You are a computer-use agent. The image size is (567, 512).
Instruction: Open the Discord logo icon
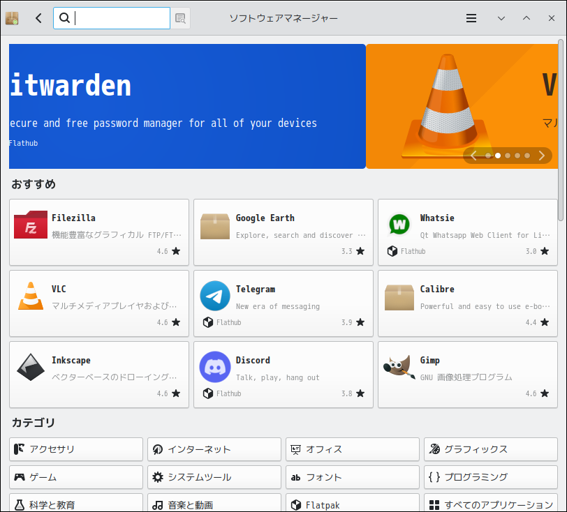tap(215, 367)
